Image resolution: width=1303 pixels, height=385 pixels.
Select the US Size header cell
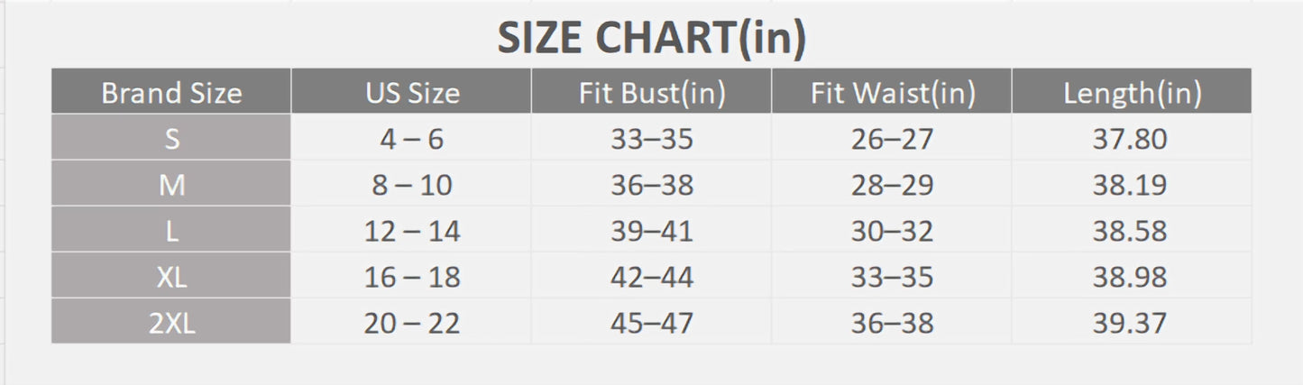(411, 92)
